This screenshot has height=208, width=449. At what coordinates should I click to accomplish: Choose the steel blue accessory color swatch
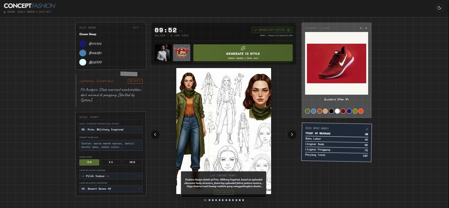coord(314,111)
